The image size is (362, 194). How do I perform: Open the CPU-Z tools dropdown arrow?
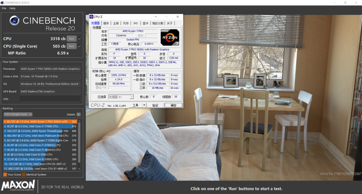tap(144, 105)
